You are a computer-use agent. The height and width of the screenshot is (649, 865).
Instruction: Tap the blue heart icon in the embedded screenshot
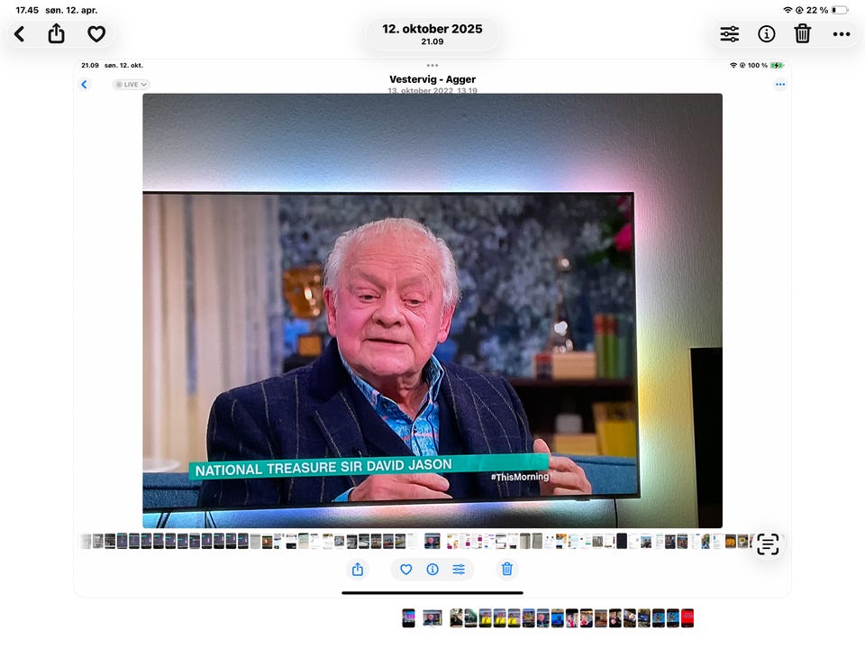[406, 569]
